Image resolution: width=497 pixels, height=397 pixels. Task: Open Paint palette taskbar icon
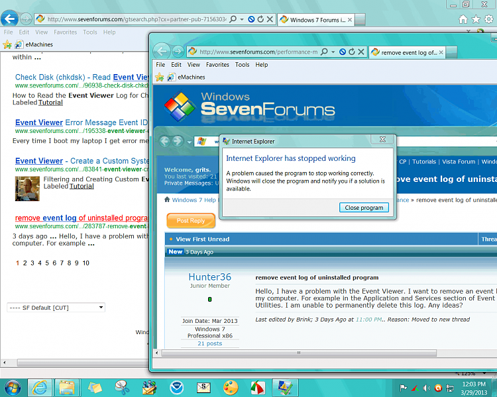(x=231, y=388)
